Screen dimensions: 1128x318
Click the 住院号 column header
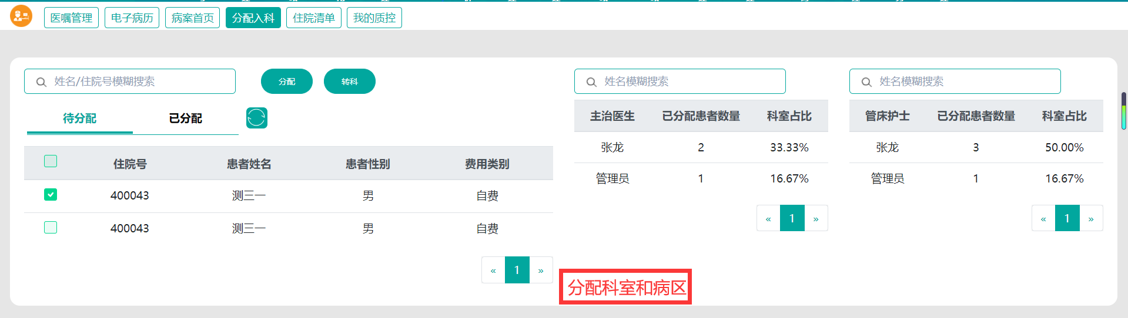(130, 164)
